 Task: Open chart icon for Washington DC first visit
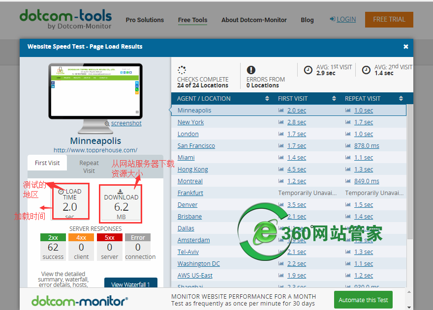point(281,264)
